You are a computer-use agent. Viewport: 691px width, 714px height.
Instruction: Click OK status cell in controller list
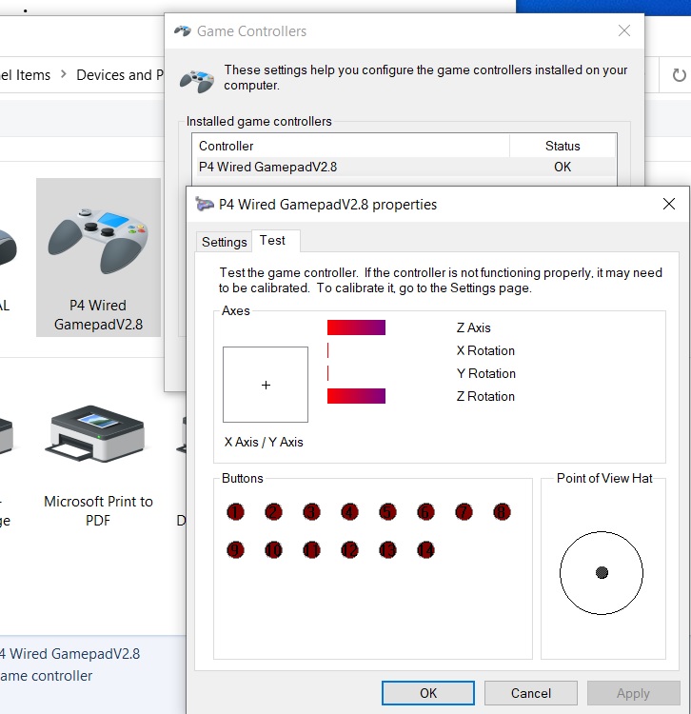[563, 167]
